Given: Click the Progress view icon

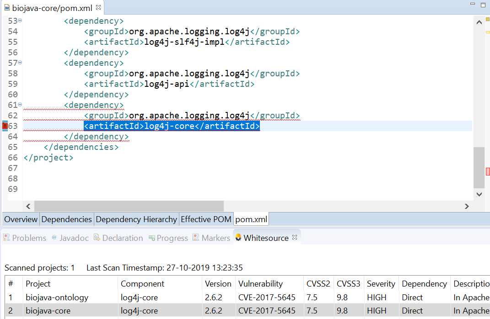Looking at the screenshot, I should point(151,238).
